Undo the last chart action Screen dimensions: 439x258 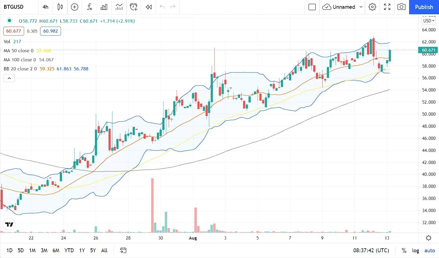click(162, 7)
